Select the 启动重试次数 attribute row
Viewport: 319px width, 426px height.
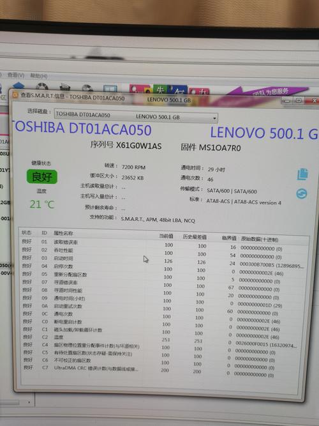(x=163, y=309)
